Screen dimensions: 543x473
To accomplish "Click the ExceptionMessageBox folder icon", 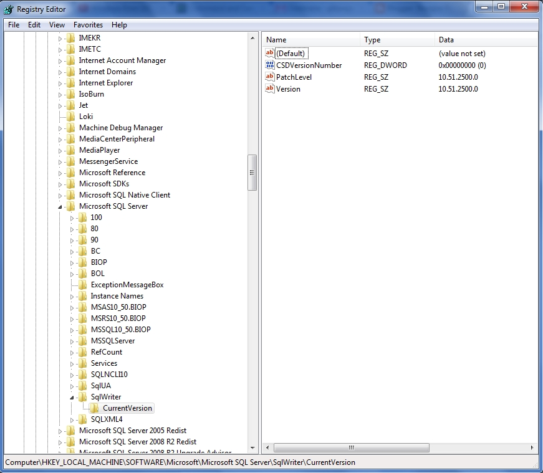I will [82, 285].
